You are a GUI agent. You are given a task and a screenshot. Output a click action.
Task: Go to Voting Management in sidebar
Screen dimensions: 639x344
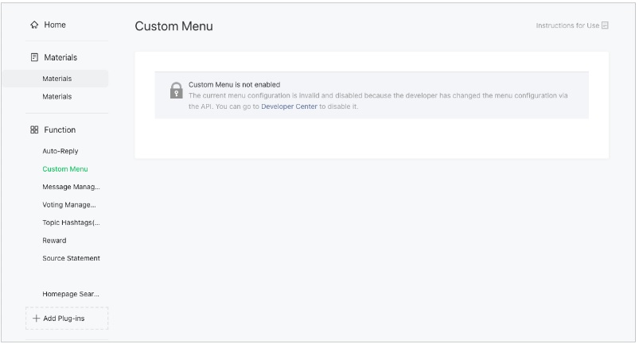(x=72, y=205)
